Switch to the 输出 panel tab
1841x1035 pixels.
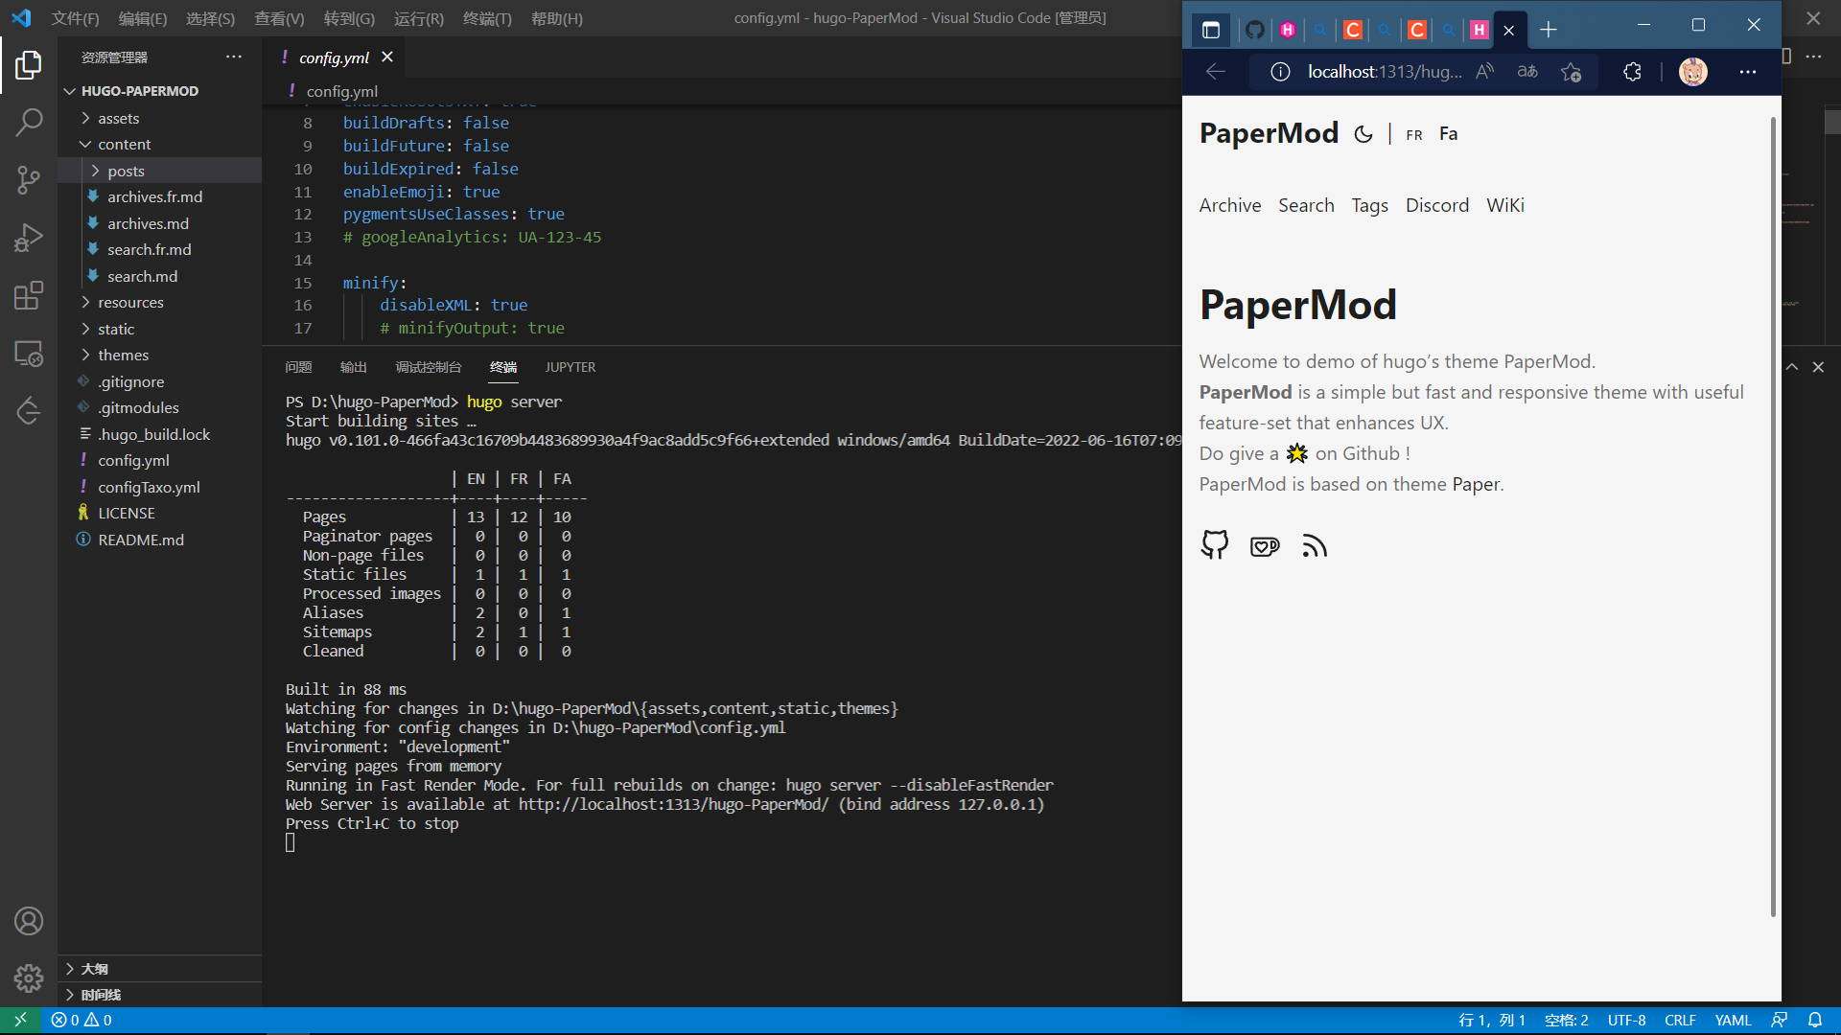[x=353, y=367]
